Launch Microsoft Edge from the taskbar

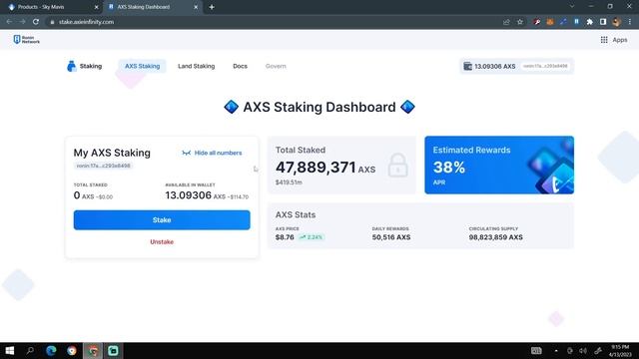(51, 350)
